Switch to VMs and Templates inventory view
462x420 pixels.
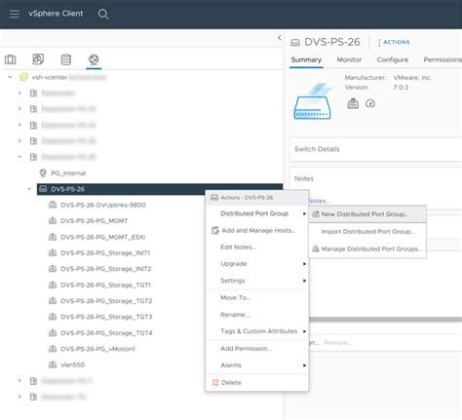tap(38, 59)
